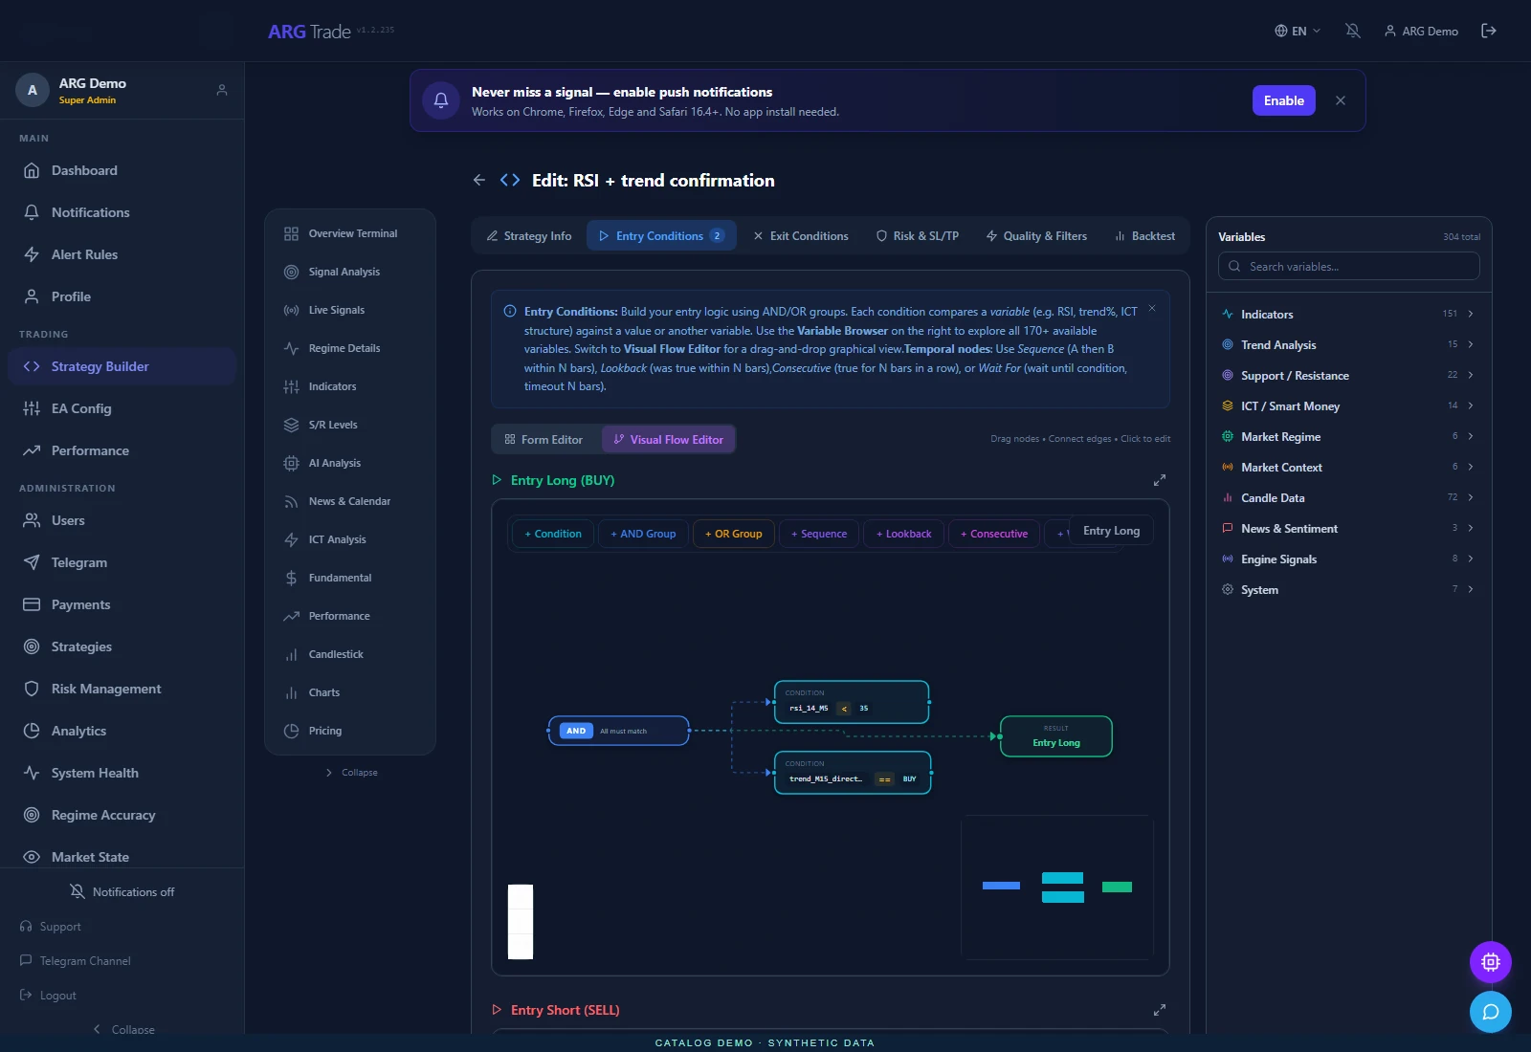Open Telegram administration page

pos(122,562)
